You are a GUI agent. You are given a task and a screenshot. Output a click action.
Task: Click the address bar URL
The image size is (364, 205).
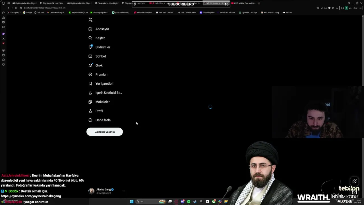pos(45,8)
